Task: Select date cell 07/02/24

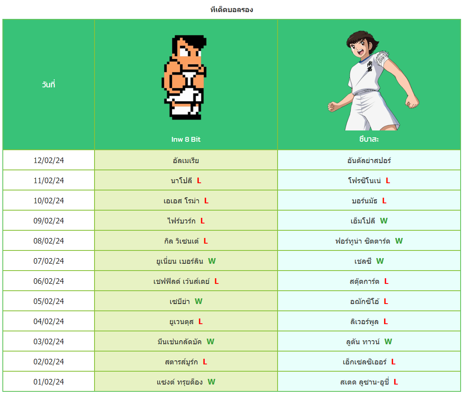Action: (48, 261)
